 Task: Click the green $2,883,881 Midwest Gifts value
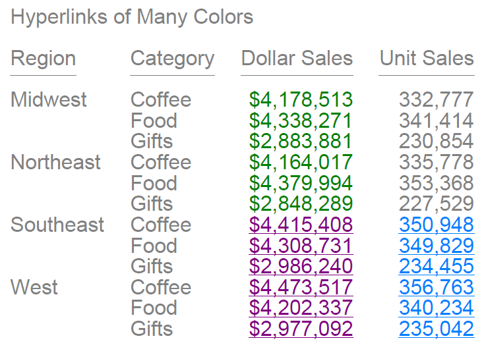click(301, 141)
